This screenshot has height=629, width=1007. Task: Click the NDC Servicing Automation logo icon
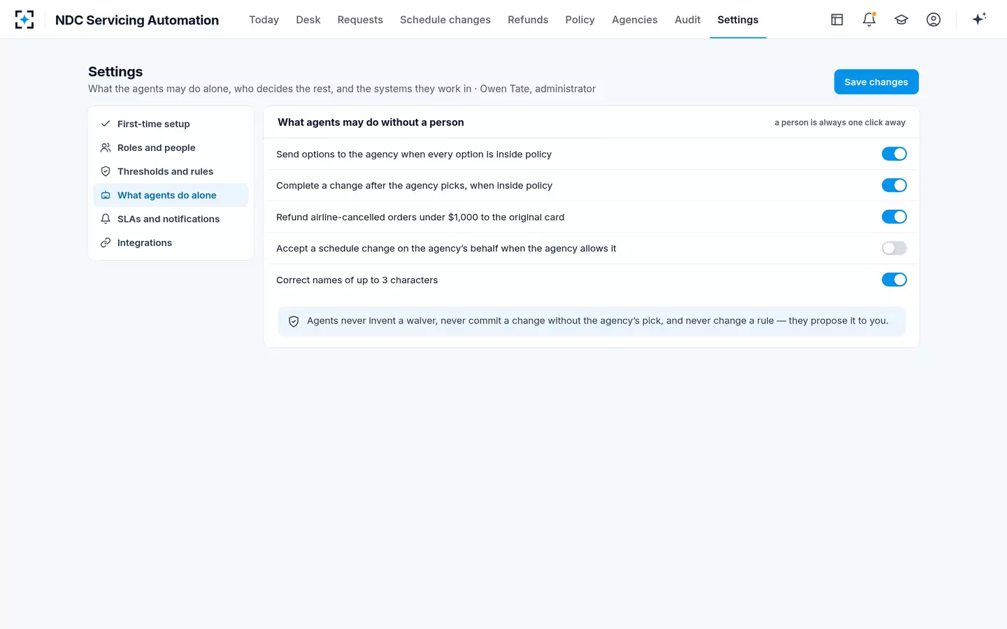24,20
